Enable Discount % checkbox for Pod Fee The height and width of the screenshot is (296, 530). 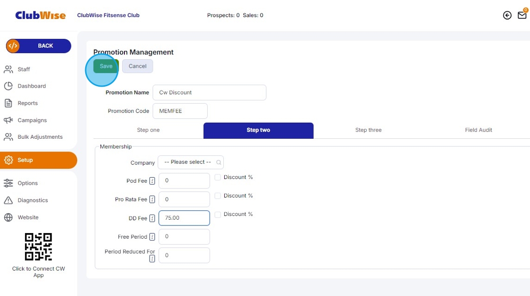pos(218,177)
